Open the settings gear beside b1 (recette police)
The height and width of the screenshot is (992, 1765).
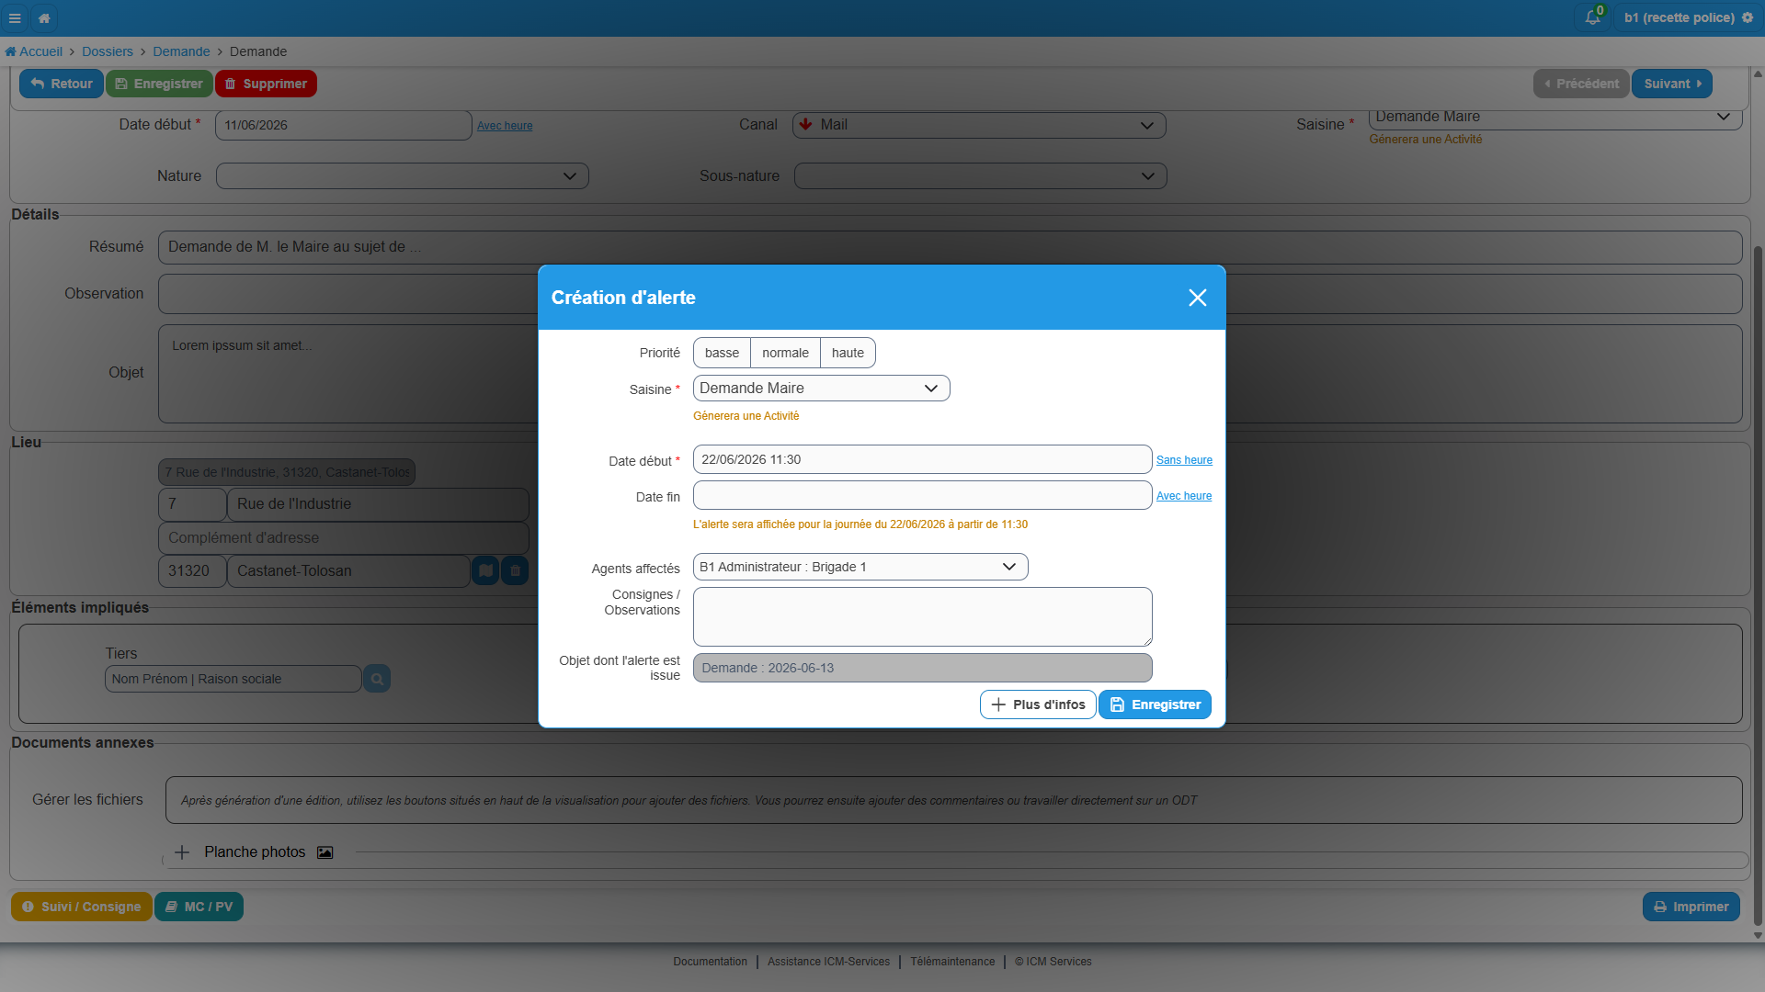click(x=1748, y=17)
